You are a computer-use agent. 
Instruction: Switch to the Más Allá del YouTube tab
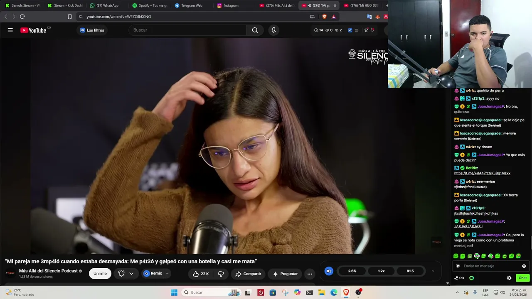click(x=277, y=5)
